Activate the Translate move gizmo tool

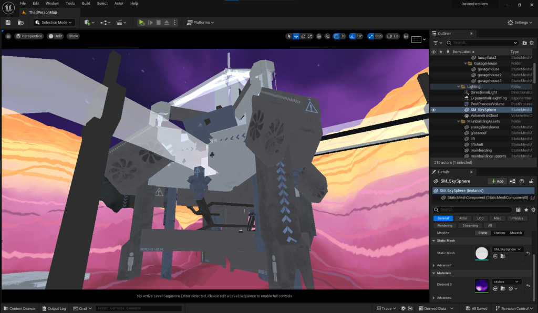pos(296,36)
